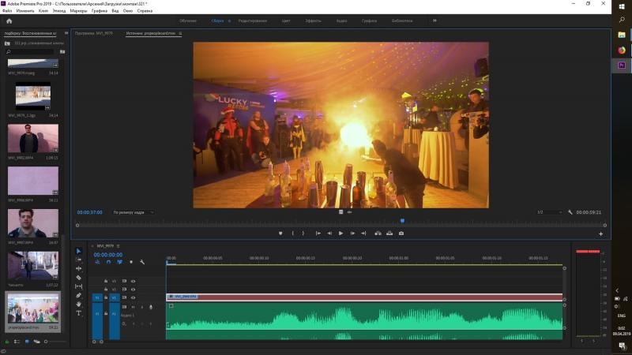Open the zoom level dropdown by size

(133, 212)
